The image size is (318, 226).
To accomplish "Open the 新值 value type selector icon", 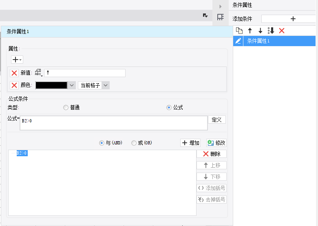I will [38, 73].
